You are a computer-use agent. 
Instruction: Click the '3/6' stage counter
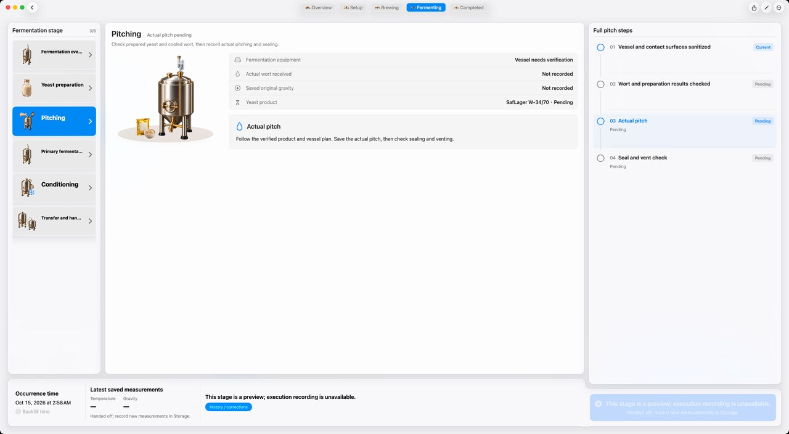point(92,31)
